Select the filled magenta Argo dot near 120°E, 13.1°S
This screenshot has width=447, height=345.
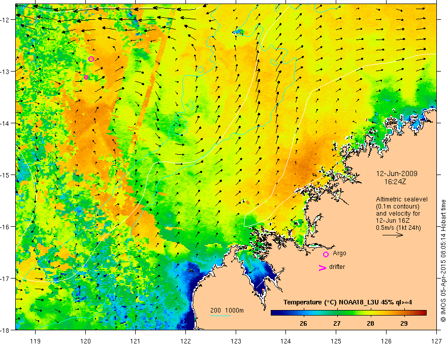coord(86,77)
